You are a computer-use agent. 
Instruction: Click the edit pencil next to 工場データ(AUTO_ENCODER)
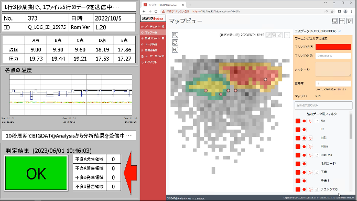340,31
